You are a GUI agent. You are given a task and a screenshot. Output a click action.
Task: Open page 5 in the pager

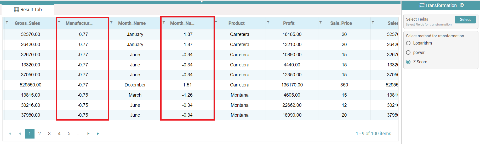[x=69, y=134]
